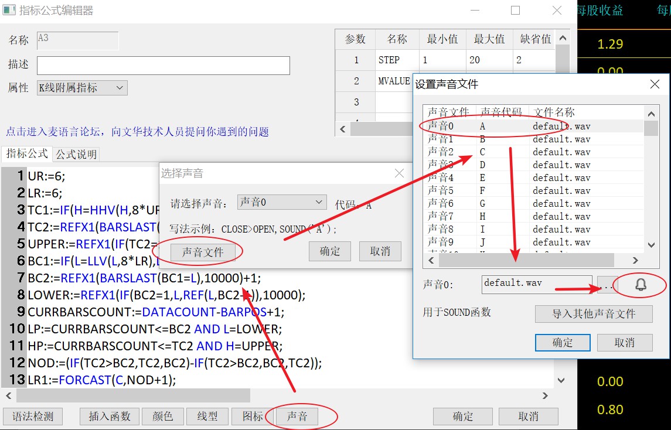This screenshot has height=430, width=671.
Task: Click the 线型 button
Action: coord(207,417)
